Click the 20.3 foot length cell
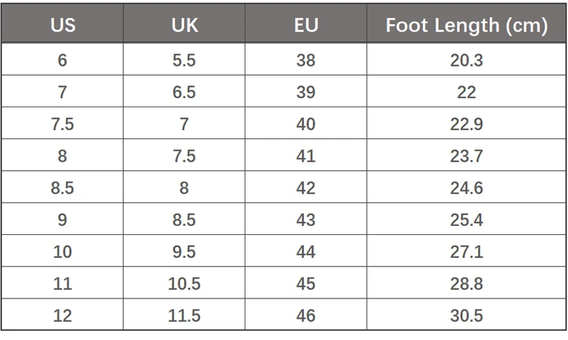 point(467,60)
